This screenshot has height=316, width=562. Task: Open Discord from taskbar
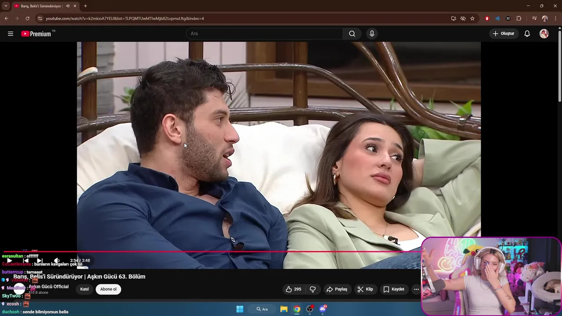coord(323,309)
